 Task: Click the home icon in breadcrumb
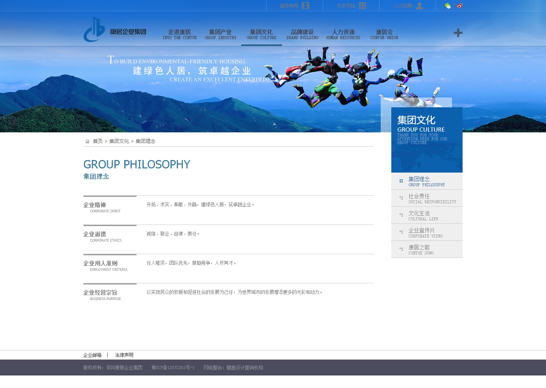tap(87, 141)
